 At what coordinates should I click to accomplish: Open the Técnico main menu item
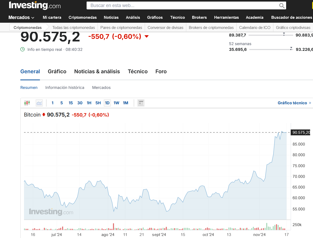(178, 17)
